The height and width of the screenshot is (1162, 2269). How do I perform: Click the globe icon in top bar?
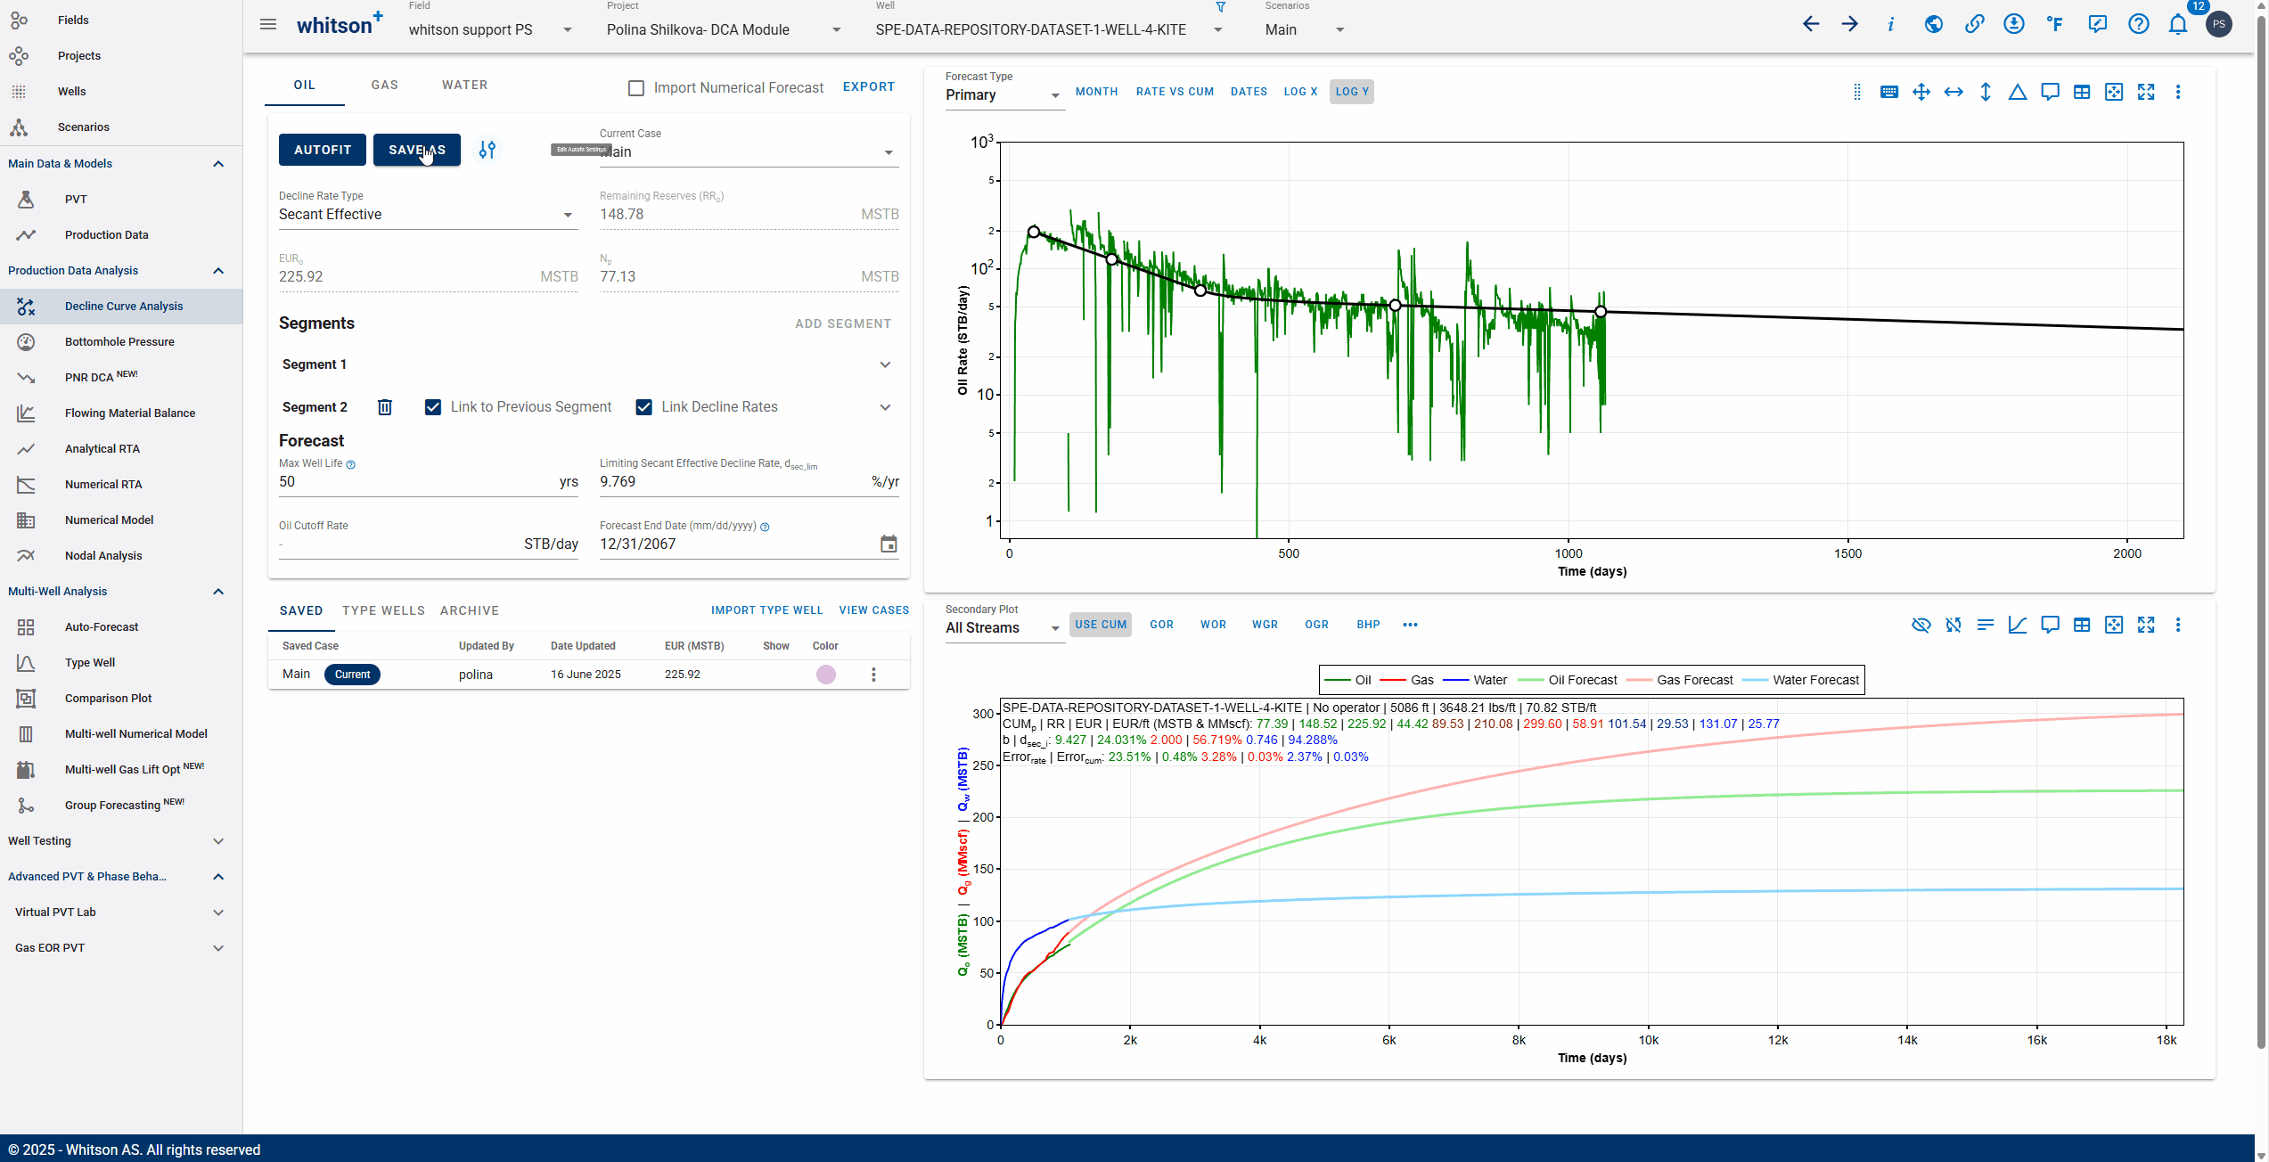[x=1934, y=24]
